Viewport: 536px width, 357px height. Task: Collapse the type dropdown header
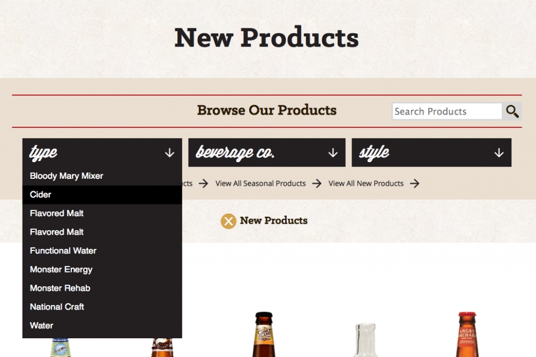click(x=102, y=153)
